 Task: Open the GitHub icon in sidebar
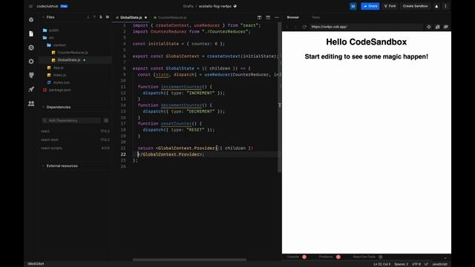31,76
